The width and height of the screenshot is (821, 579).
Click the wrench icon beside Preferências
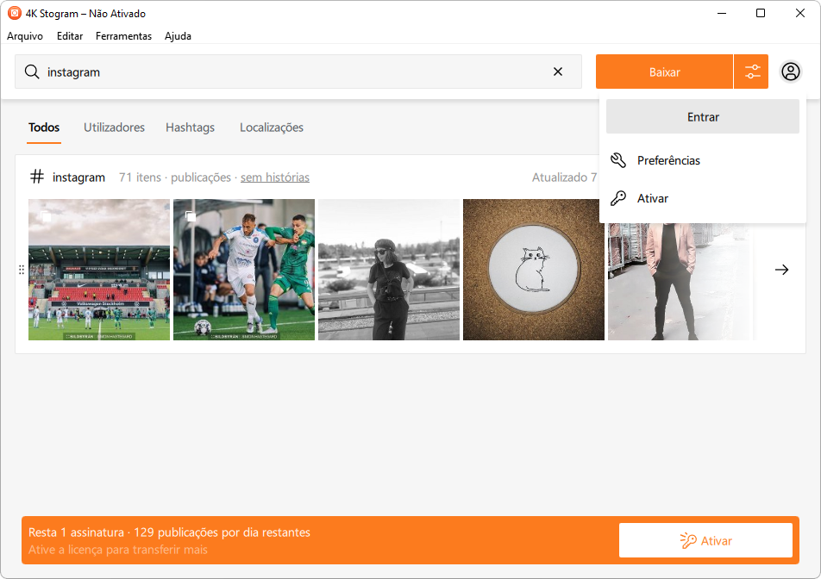coord(618,160)
